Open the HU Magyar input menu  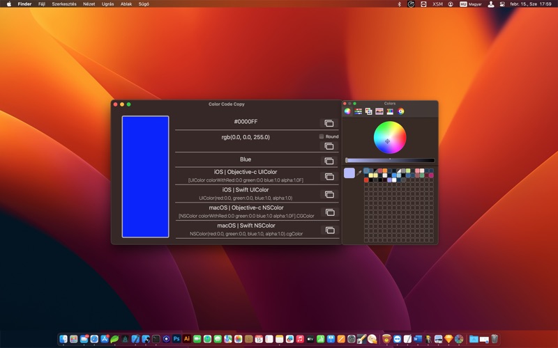pyautogui.click(x=470, y=4)
